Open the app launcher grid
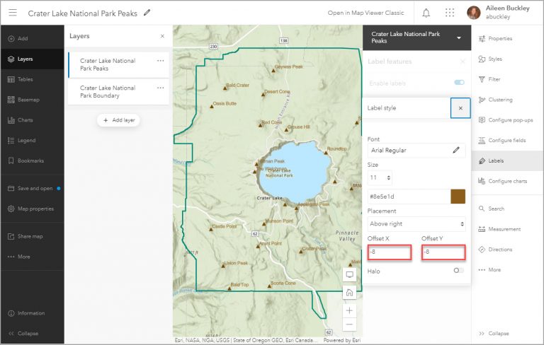544x345 pixels. pos(450,13)
